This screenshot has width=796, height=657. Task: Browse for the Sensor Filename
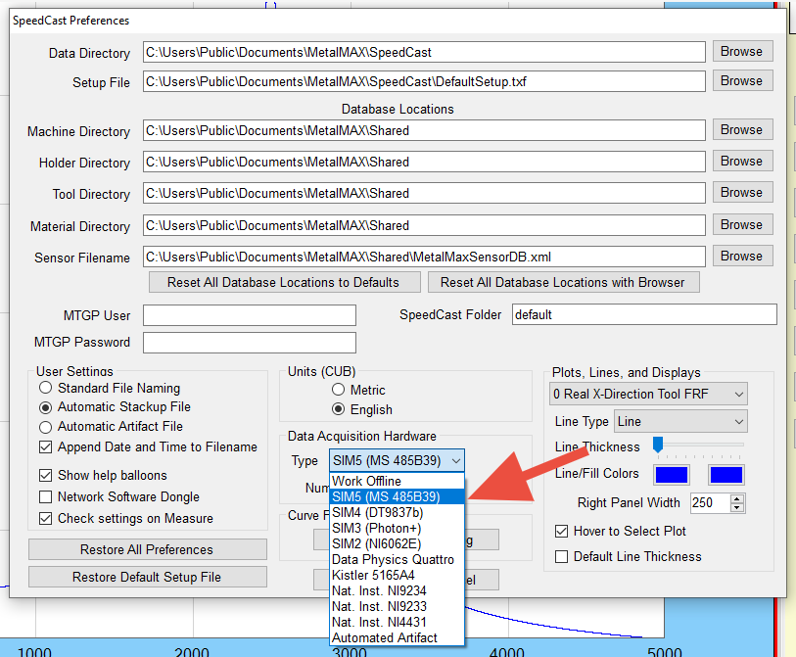(742, 256)
